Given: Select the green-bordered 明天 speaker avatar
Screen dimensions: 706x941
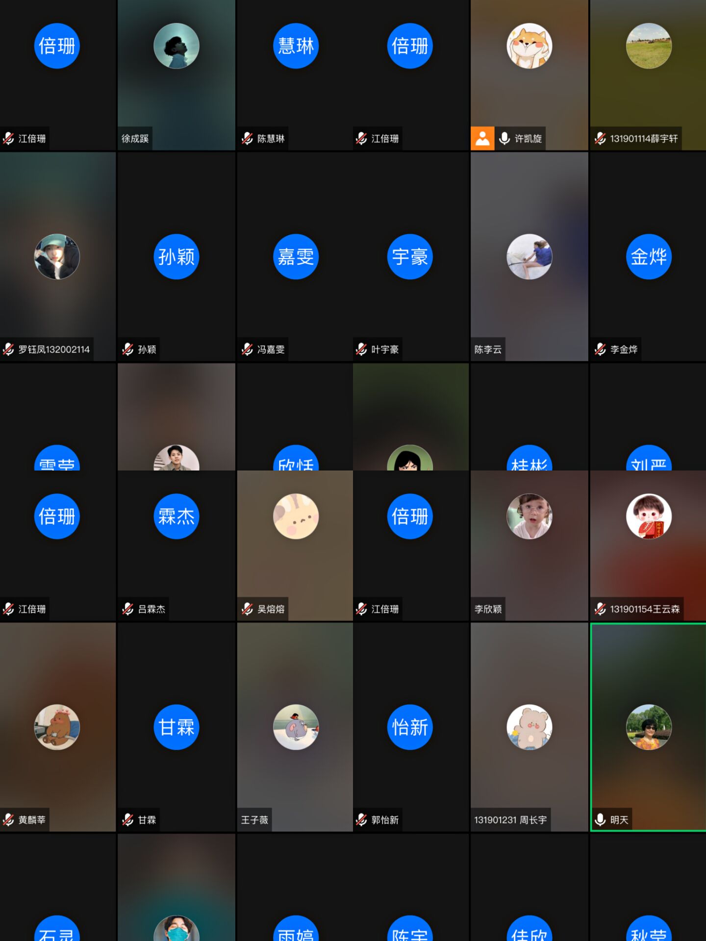Looking at the screenshot, I should (649, 727).
